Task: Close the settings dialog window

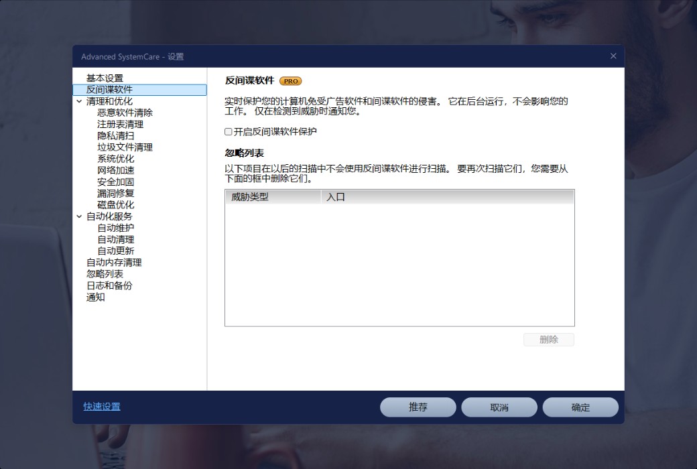Action: pyautogui.click(x=613, y=56)
